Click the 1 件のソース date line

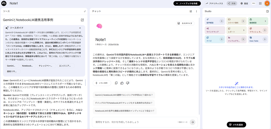[107, 45]
